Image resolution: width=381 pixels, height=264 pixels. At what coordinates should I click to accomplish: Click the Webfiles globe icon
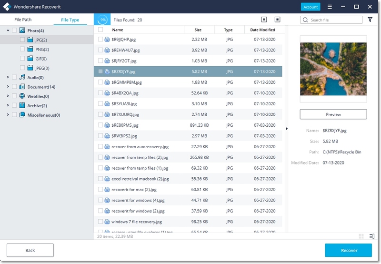22,96
